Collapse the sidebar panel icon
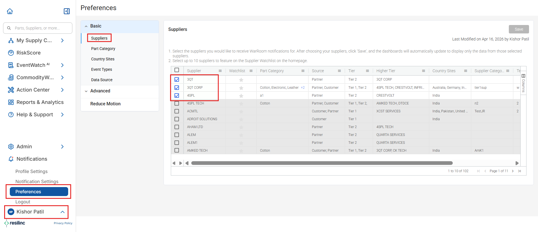This screenshot has height=232, width=538. [x=67, y=11]
